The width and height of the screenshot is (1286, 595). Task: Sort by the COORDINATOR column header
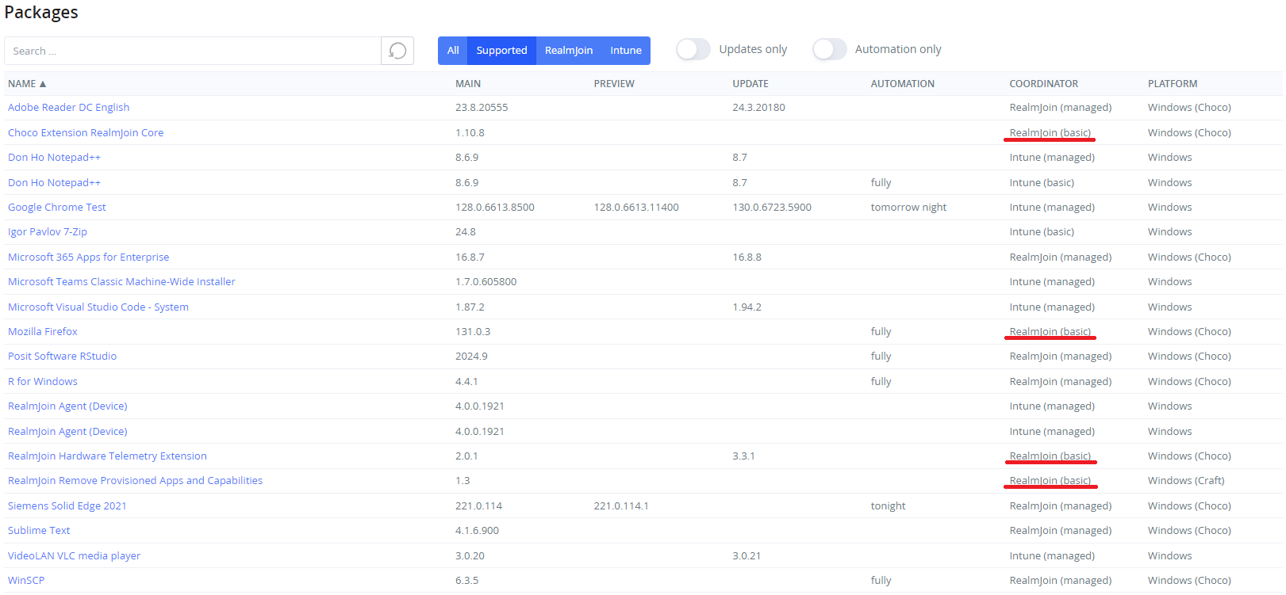click(x=1043, y=84)
